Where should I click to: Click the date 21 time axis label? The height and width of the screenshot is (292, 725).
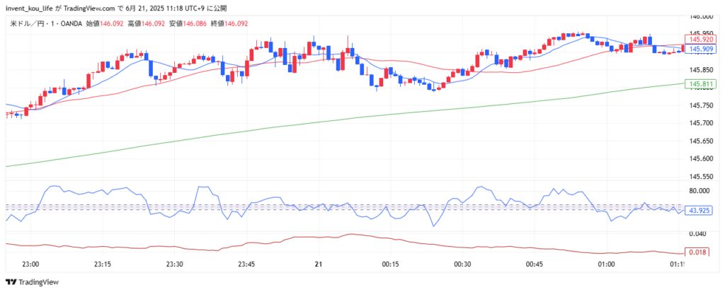[x=318, y=264]
